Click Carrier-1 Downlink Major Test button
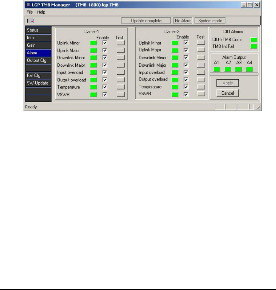 click(121, 65)
